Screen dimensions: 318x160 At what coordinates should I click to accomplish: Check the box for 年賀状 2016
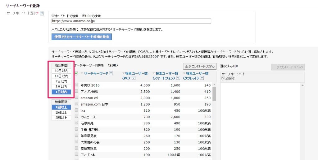coord(76,85)
